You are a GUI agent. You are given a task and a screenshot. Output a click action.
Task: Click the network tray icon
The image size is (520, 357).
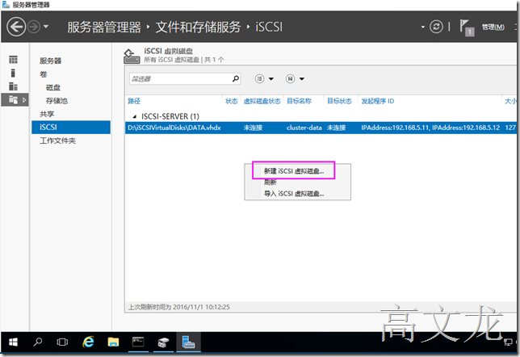click(508, 342)
